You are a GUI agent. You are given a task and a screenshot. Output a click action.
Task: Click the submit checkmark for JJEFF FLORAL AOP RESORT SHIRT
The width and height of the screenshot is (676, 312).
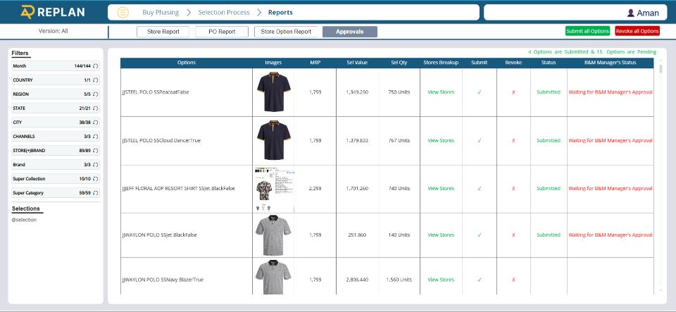pyautogui.click(x=479, y=189)
